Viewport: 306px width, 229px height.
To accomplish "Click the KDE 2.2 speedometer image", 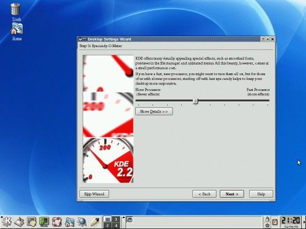I will point(108,161).
